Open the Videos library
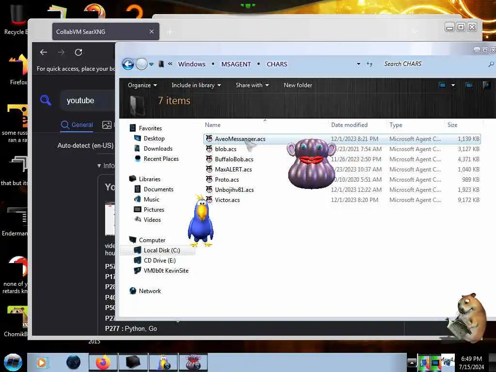The image size is (496, 372). point(152,219)
